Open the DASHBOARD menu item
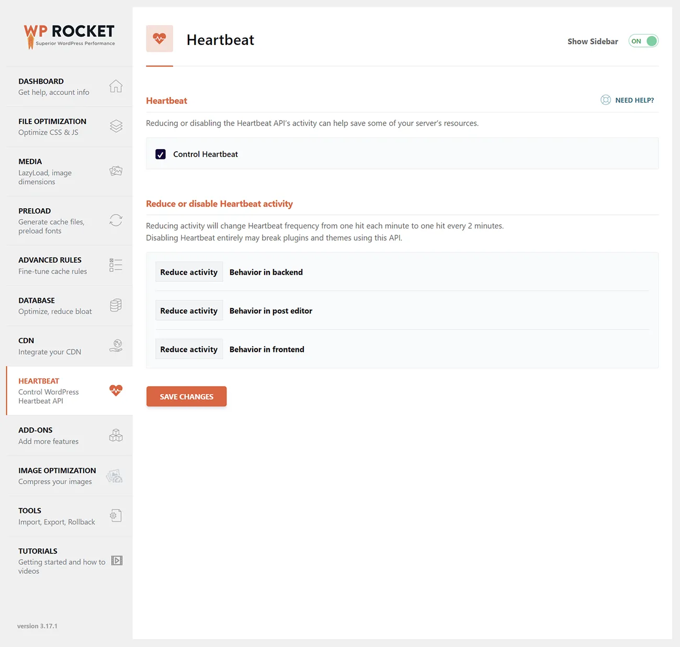The image size is (680, 647). [69, 87]
